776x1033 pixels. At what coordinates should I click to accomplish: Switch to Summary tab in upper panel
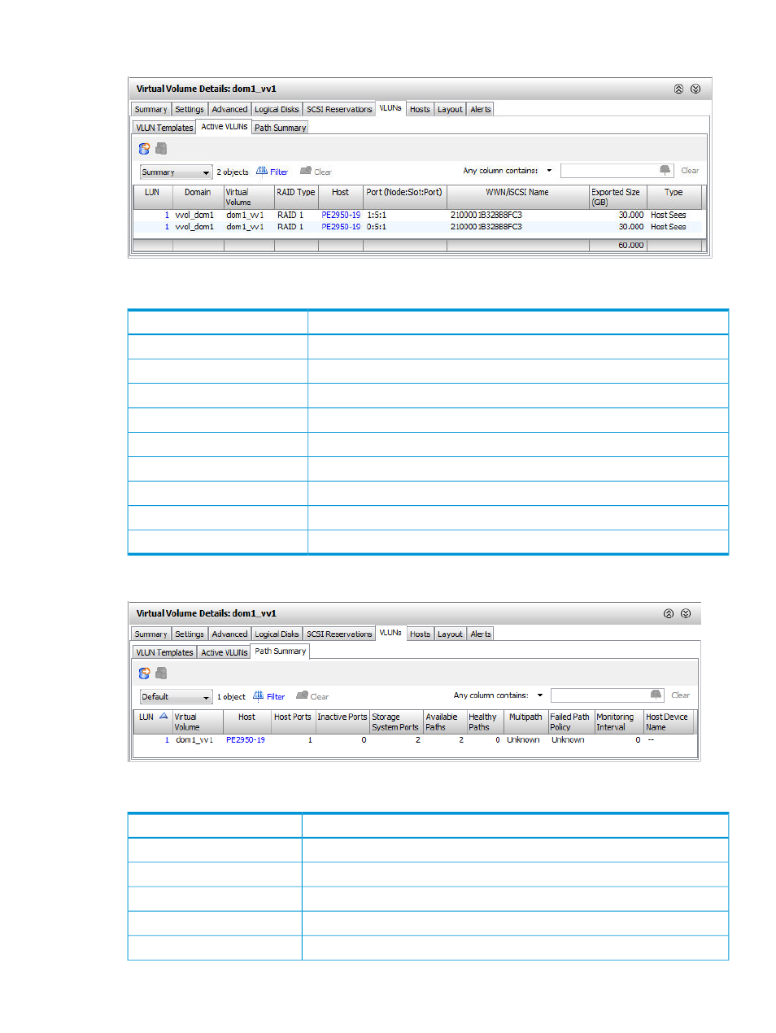(x=150, y=109)
